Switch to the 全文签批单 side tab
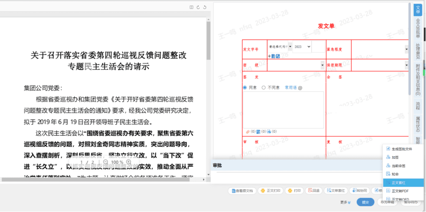Screen dimensions: 426x212 pyautogui.click(x=418, y=28)
